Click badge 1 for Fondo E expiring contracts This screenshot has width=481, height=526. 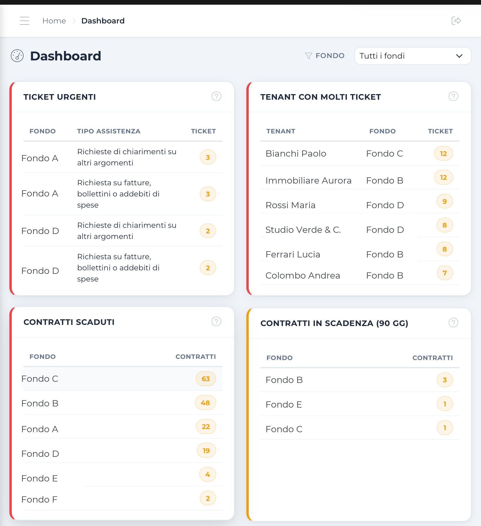[x=445, y=404]
